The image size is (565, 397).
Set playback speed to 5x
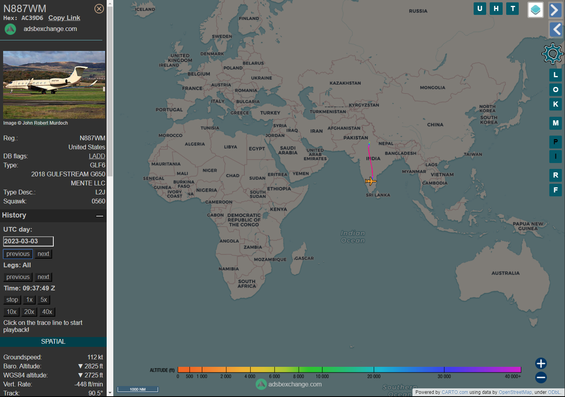click(44, 300)
